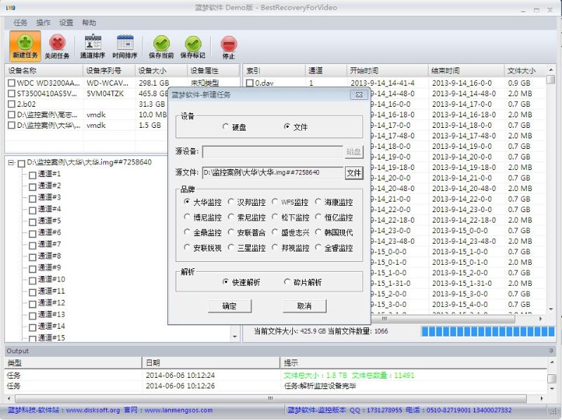The width and height of the screenshot is (562, 420).
Task: Click the 新建任务 (New Task) toolbar icon
Action: [25, 46]
